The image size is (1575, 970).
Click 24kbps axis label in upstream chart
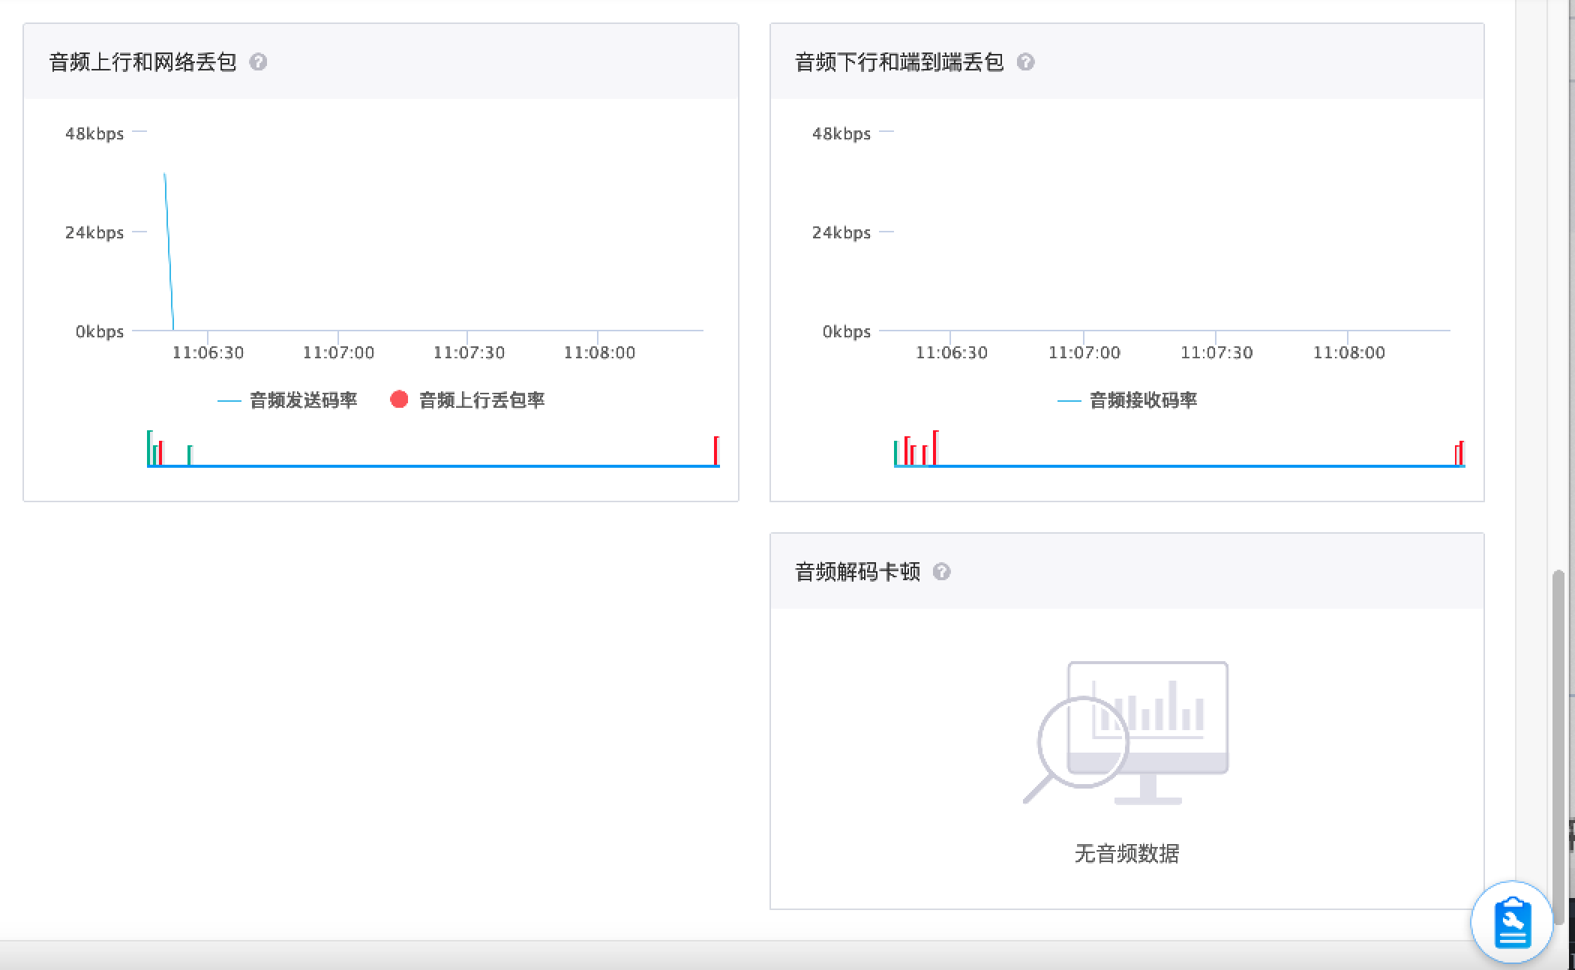(94, 233)
